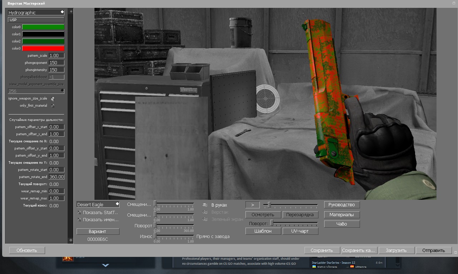Open the Руководство guide
Screen dimensions: 458x274
(342, 205)
